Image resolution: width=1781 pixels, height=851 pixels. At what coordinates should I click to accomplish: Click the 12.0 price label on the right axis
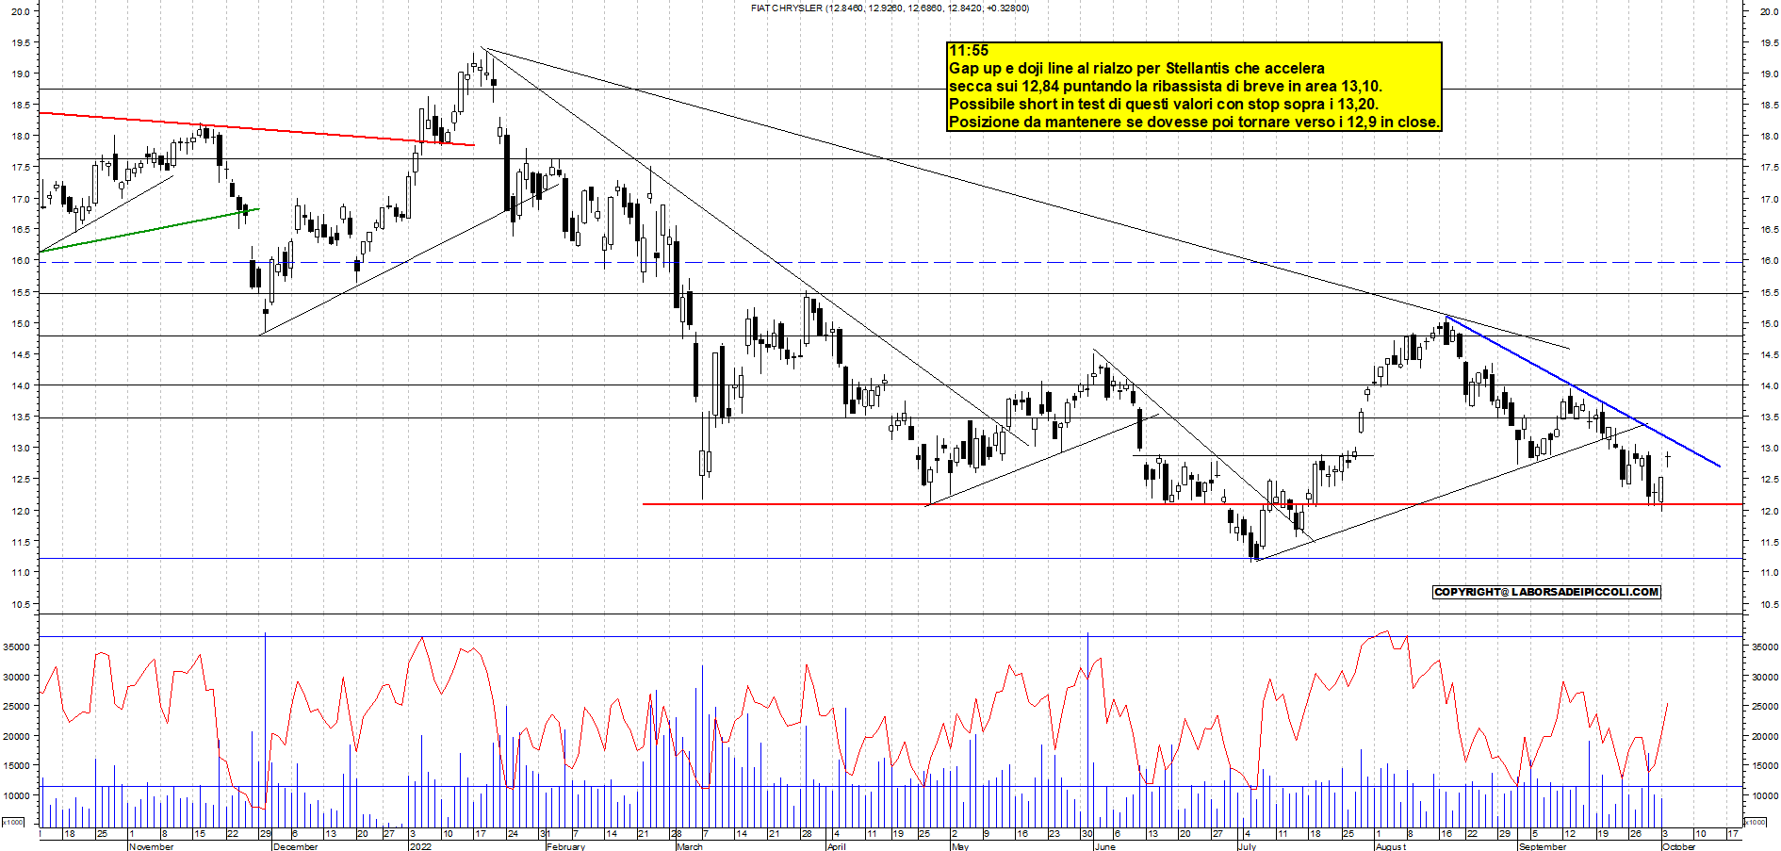click(1769, 511)
